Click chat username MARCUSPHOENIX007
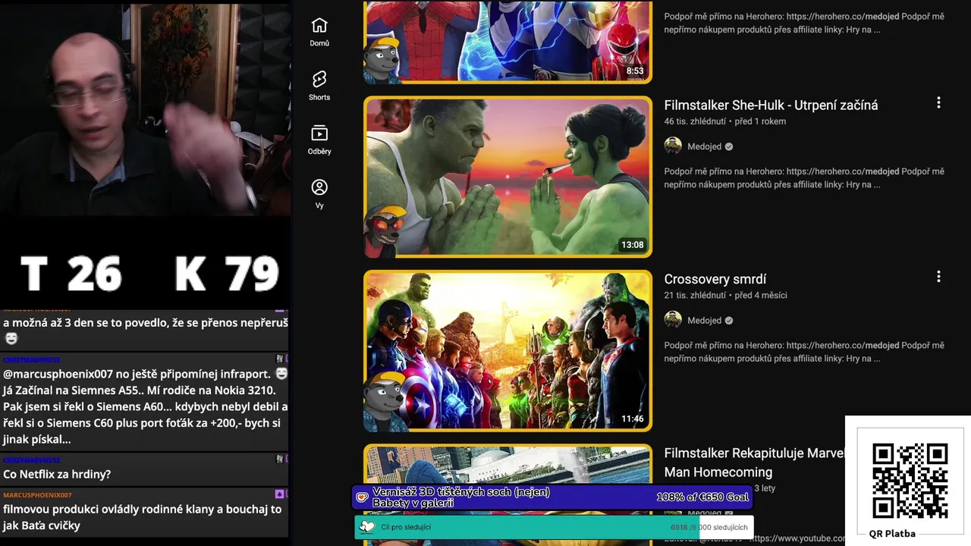971x546 pixels. pyautogui.click(x=37, y=495)
